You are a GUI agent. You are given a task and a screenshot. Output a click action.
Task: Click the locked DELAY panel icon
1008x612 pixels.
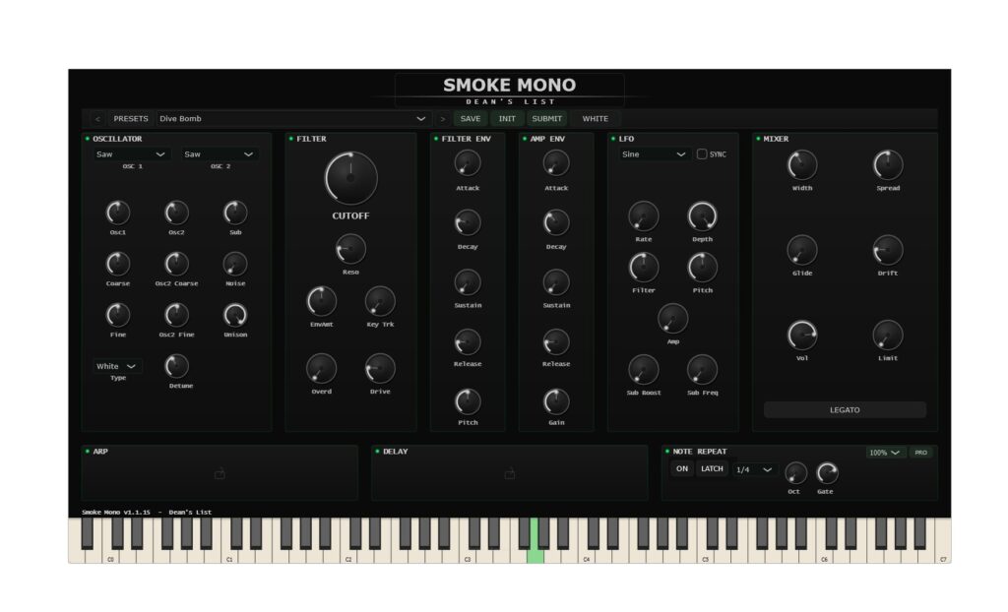(510, 474)
